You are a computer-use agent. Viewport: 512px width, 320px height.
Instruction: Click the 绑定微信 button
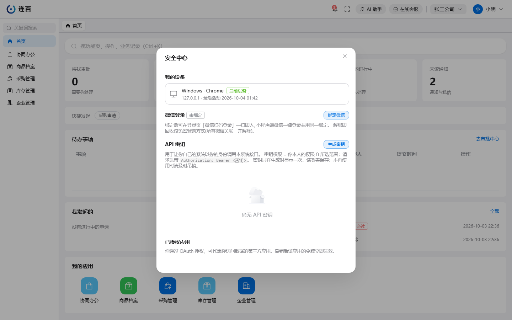pos(336,115)
